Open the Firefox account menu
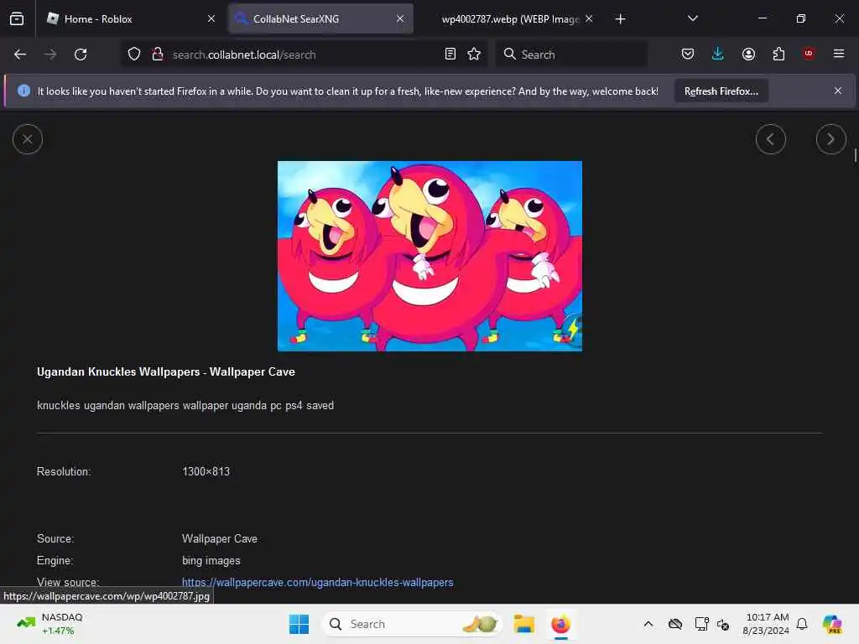 pyautogui.click(x=748, y=54)
